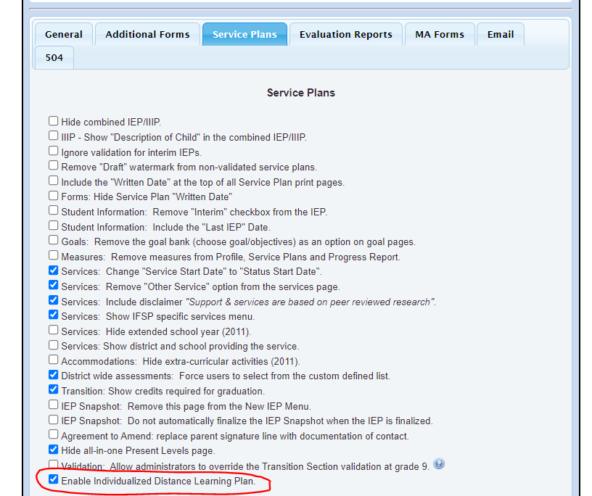Viewport: 592px width, 496px height.
Task: Check Validation: Allow administrators to override checkbox
Action: 53,464
